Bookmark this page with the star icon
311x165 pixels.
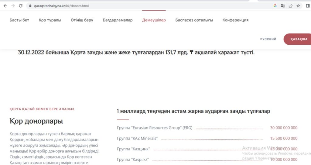point(298,6)
